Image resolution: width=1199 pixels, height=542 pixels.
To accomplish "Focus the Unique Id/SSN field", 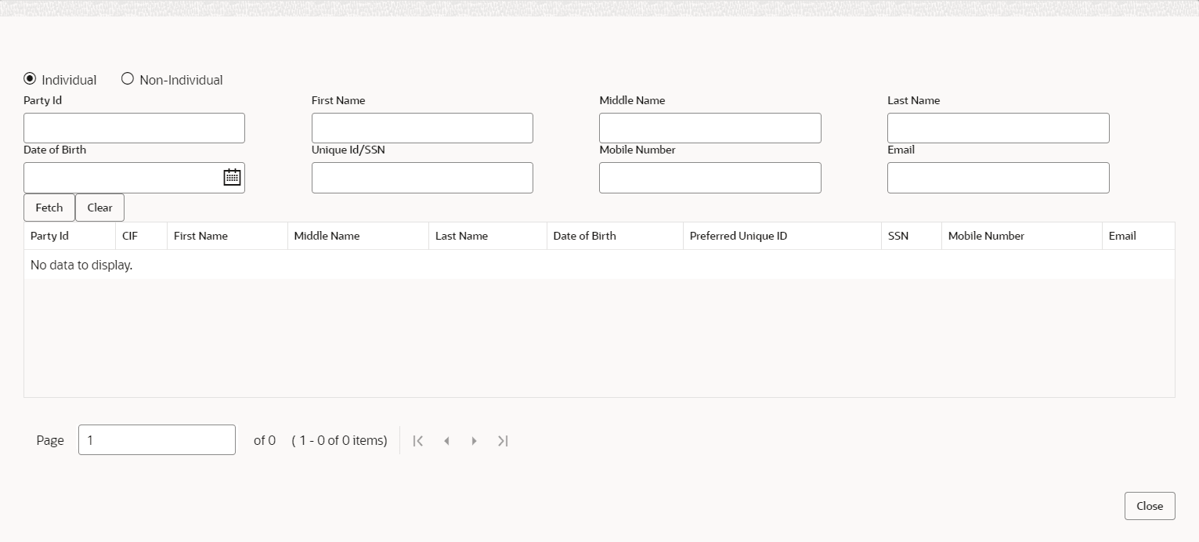I will [x=422, y=178].
